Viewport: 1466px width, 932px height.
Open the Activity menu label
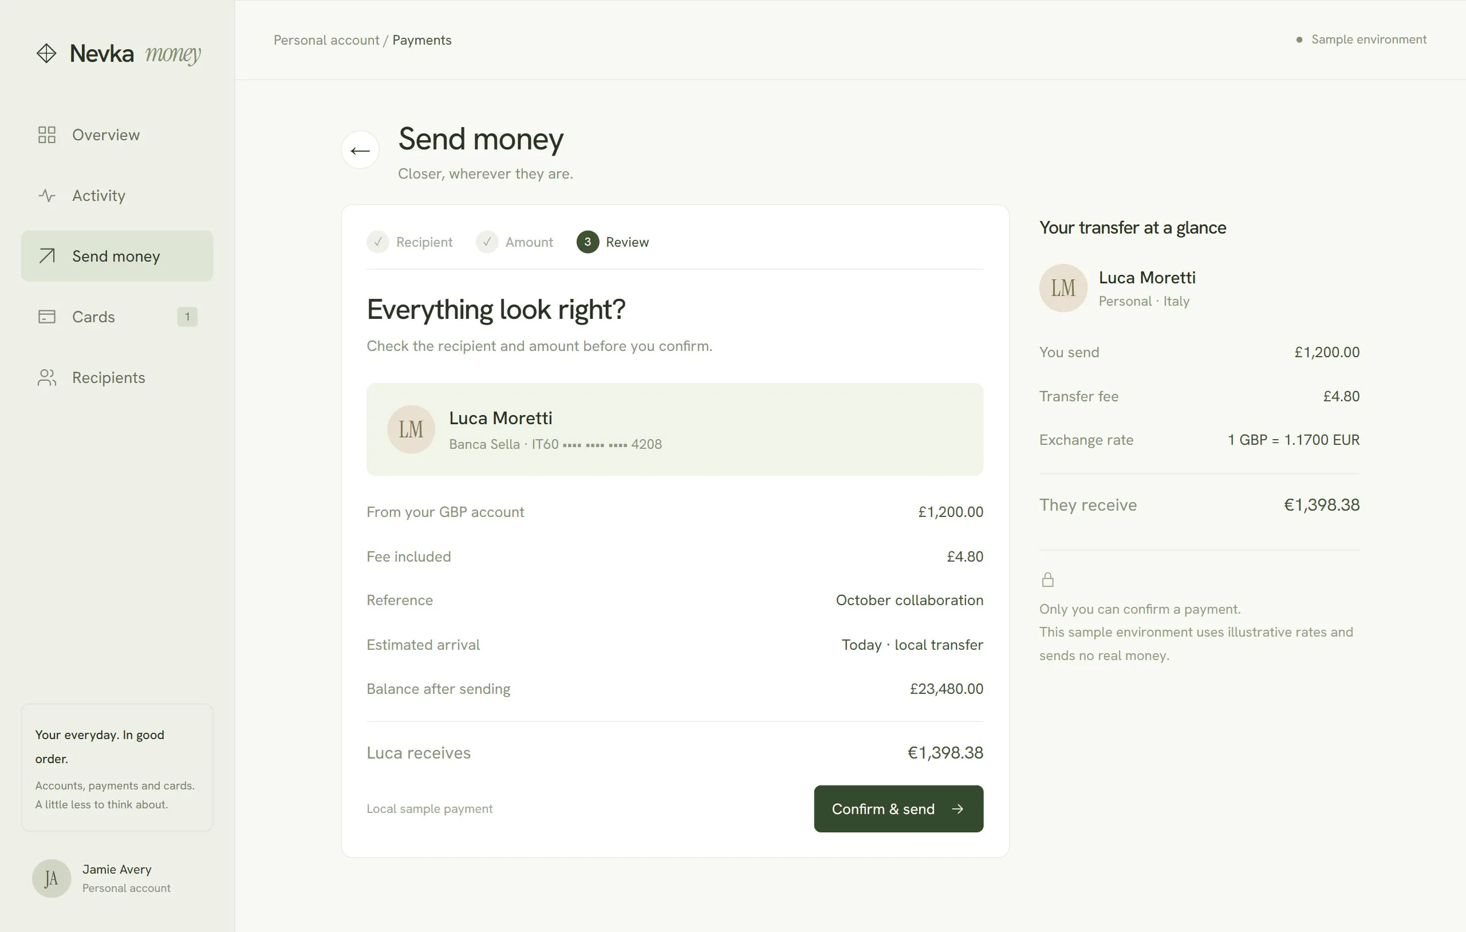pos(98,195)
